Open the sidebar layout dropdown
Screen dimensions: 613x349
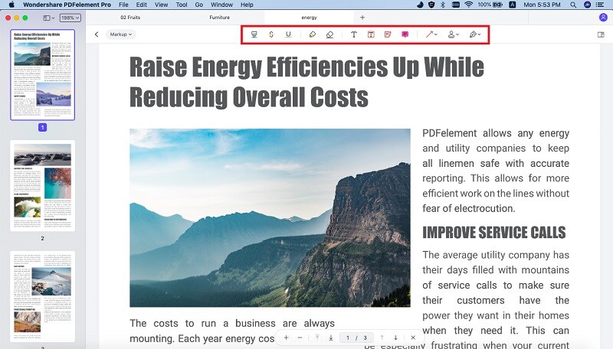[48, 18]
